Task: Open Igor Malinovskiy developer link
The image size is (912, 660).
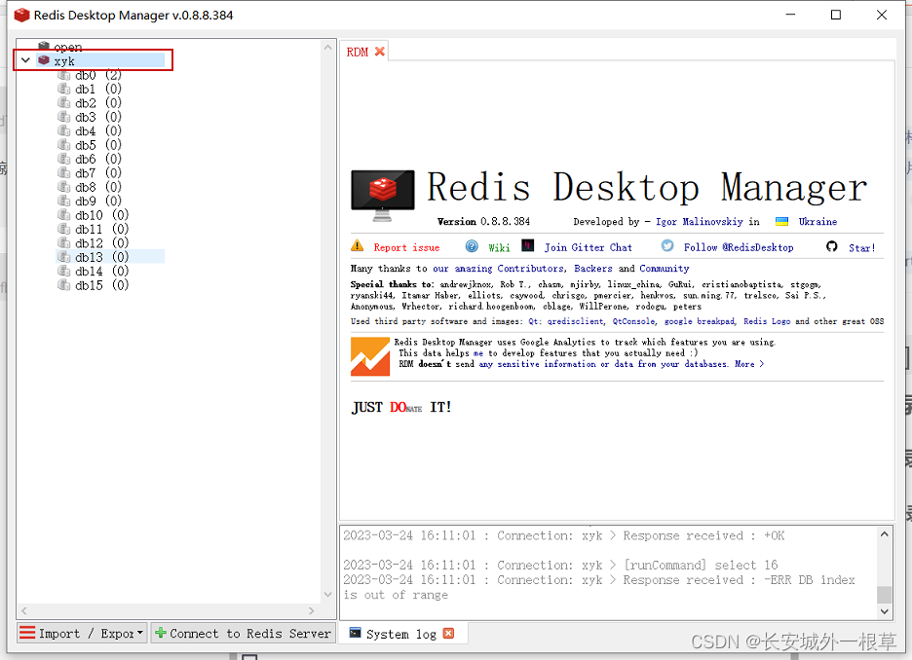Action: 700,221
